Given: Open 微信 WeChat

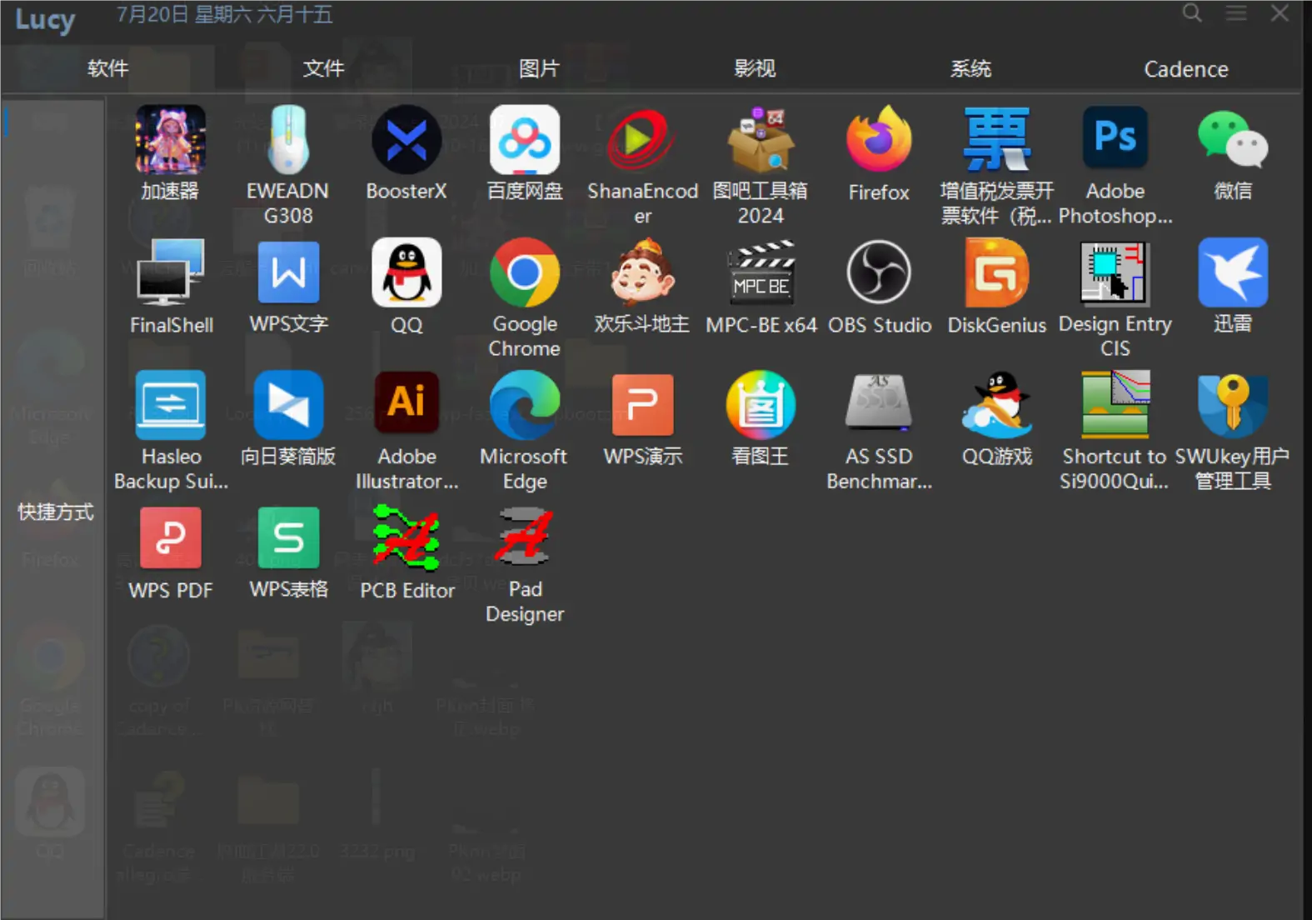Looking at the screenshot, I should (x=1233, y=139).
